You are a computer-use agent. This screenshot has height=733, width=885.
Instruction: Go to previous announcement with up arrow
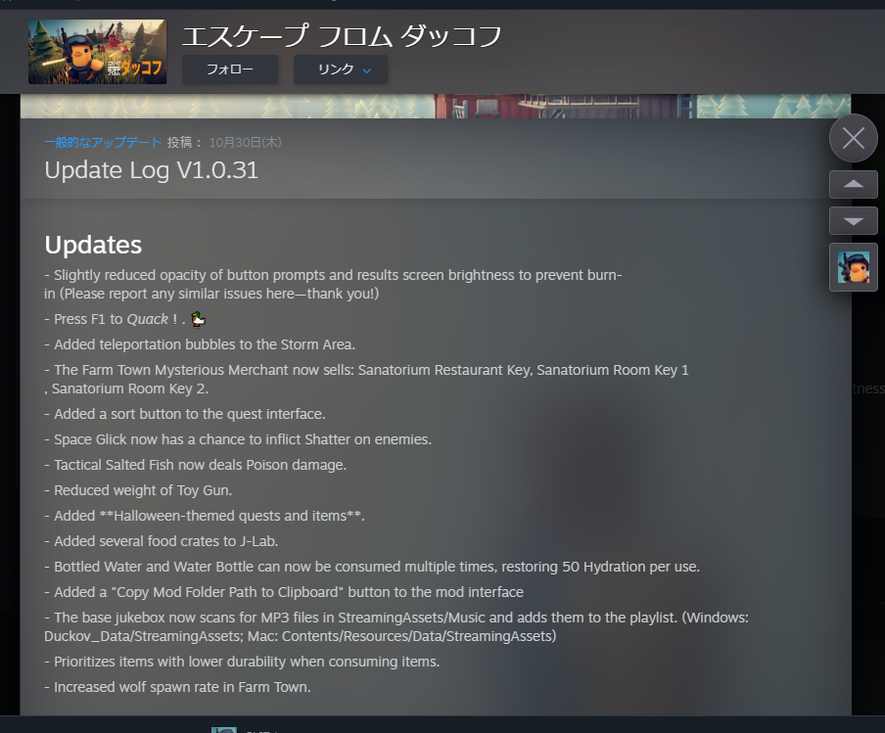(853, 184)
